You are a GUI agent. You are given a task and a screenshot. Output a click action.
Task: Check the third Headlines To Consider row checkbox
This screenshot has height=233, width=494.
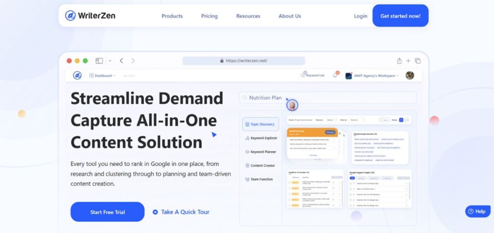pyautogui.click(x=289, y=193)
